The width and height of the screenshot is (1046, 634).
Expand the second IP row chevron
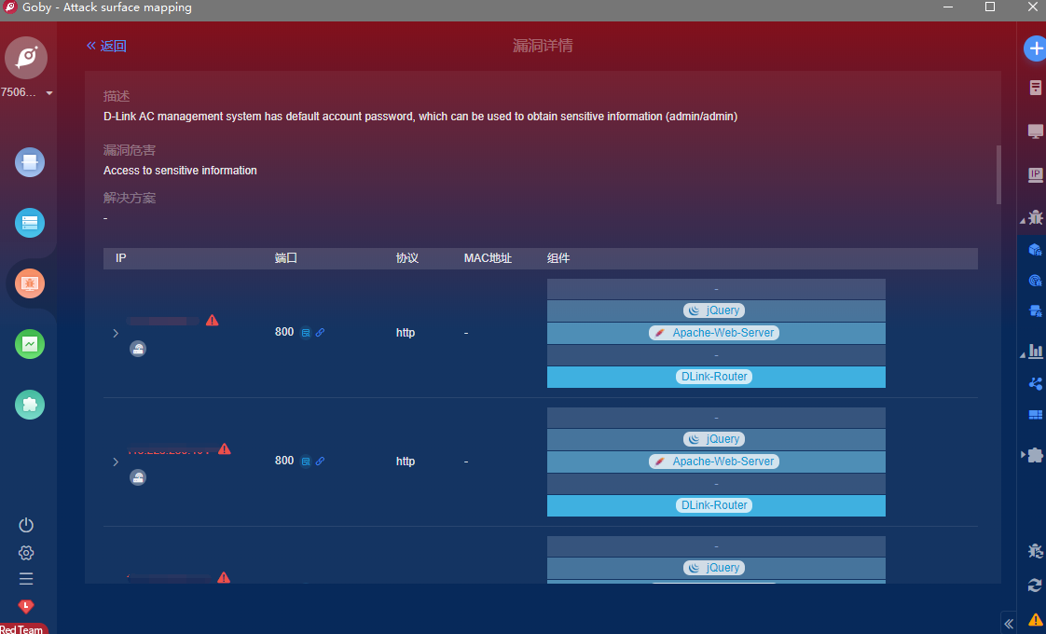coord(116,462)
